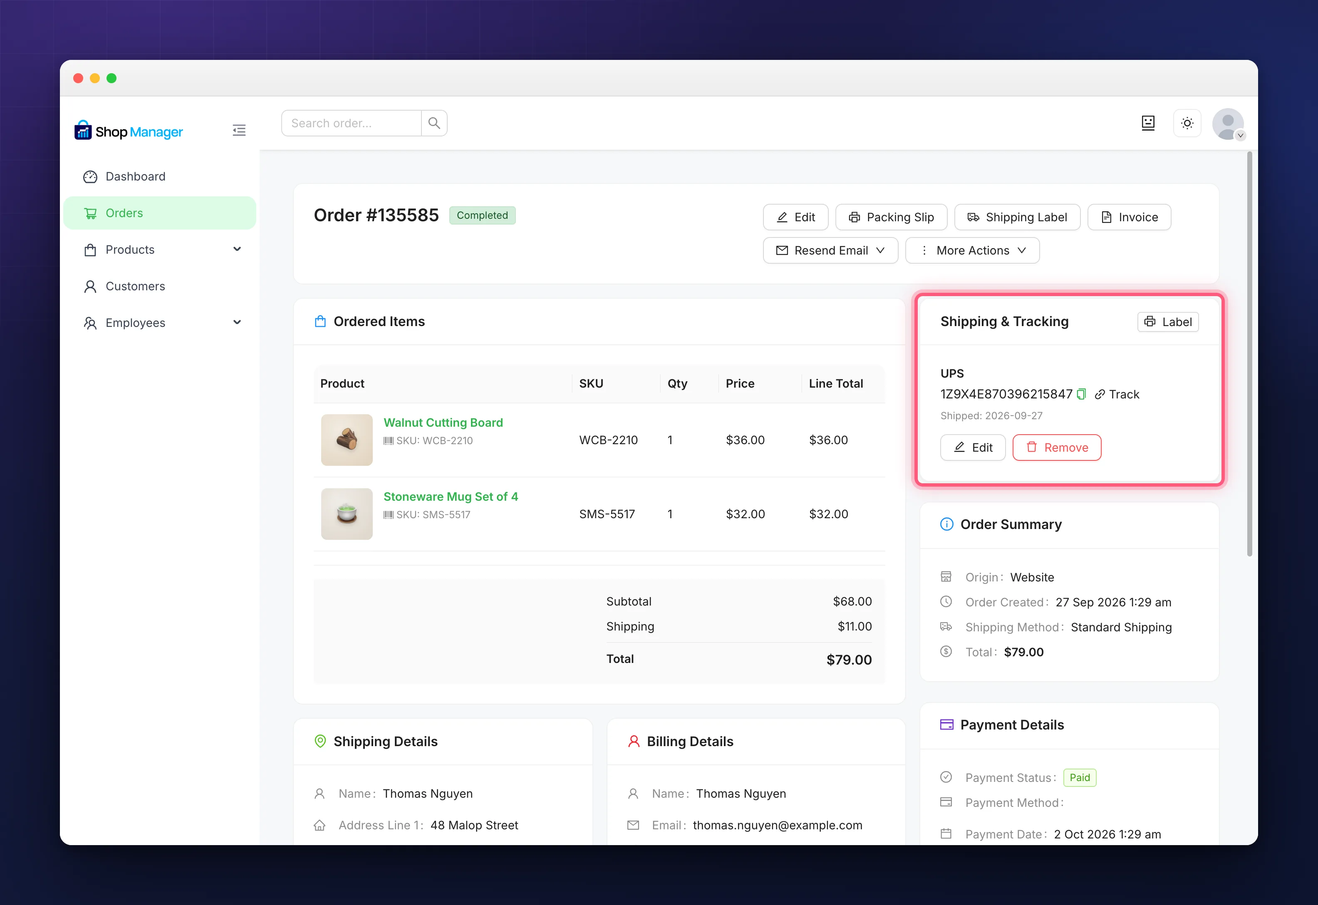Viewport: 1318px width, 905px height.
Task: Click the Ordered Items bag icon
Action: pos(320,321)
